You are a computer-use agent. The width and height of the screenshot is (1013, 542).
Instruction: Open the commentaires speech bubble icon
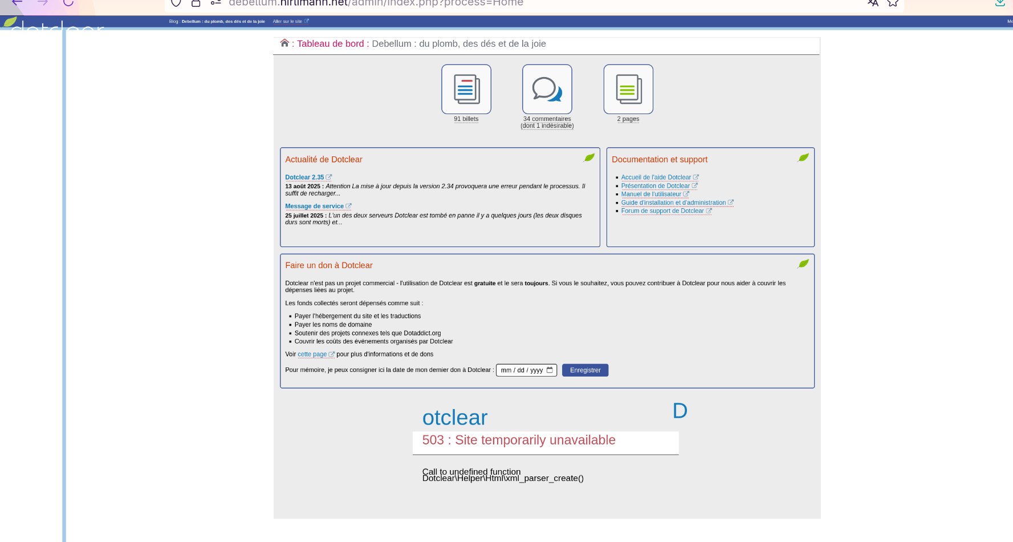547,90
